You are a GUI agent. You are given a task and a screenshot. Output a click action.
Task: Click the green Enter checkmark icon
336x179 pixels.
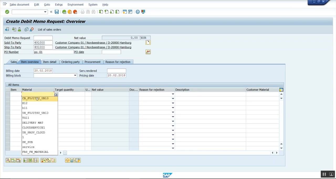point(7,12)
